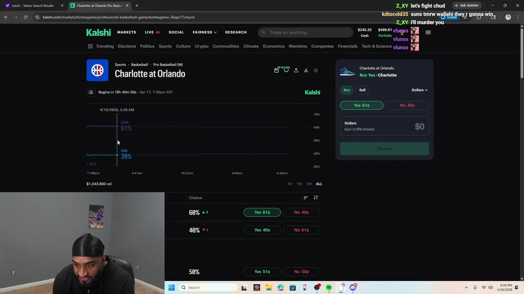524x294 pixels.
Task: Expand the Fairness menu dropdown
Action: click(x=205, y=32)
